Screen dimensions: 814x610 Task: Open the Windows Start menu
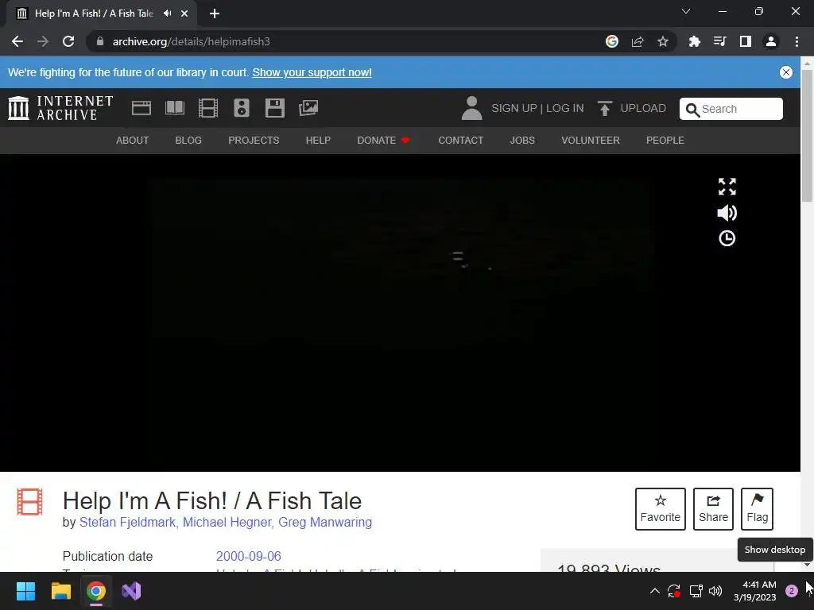[x=25, y=591]
